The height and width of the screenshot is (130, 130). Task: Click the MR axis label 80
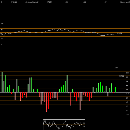click(x=127, y=77)
